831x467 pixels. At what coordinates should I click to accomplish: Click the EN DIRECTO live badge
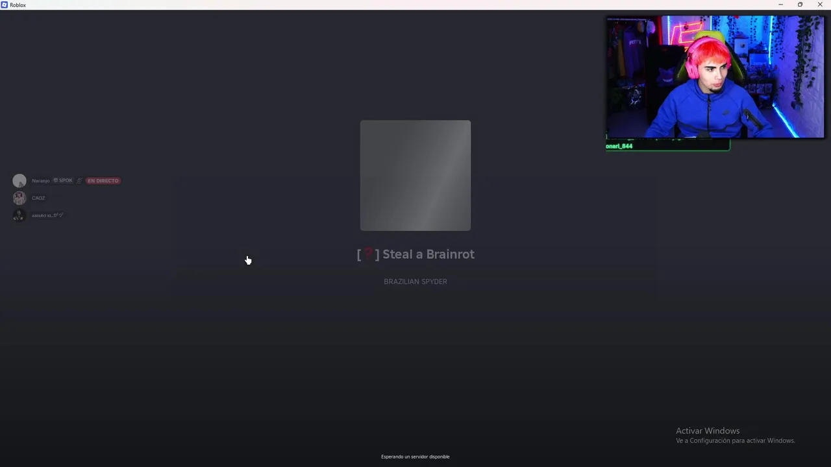coord(103,181)
